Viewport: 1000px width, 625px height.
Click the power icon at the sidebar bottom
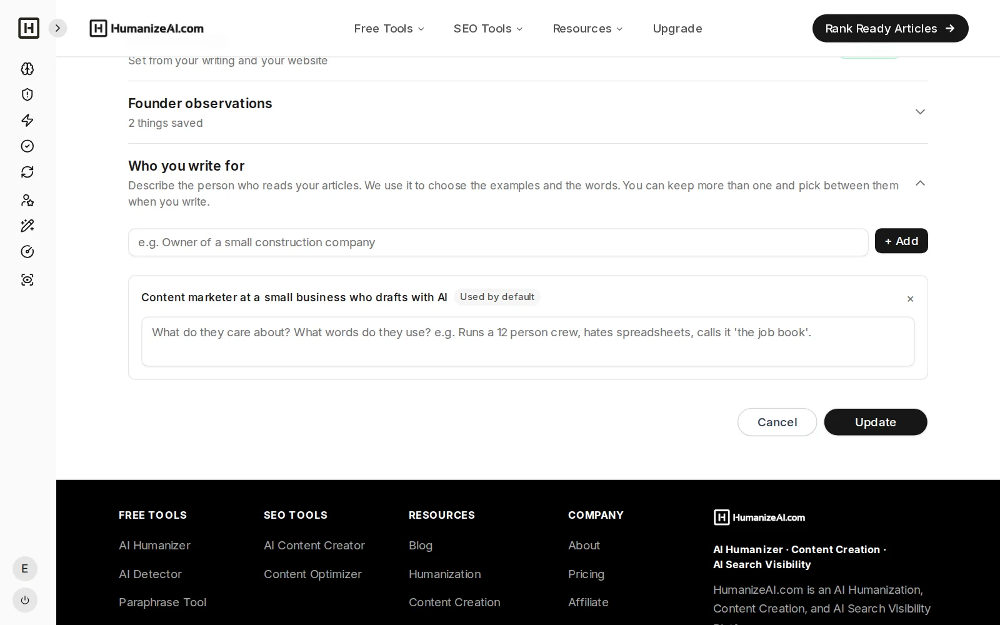pyautogui.click(x=25, y=600)
